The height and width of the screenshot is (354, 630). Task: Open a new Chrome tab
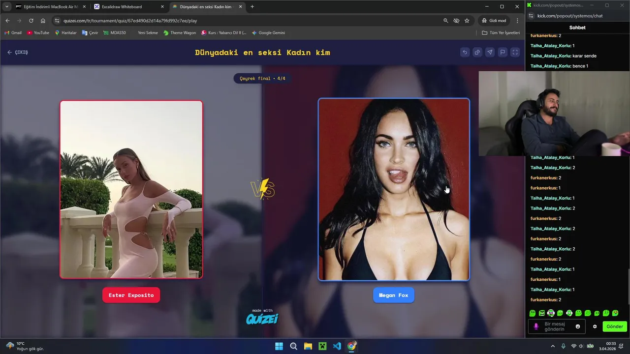coord(252,7)
